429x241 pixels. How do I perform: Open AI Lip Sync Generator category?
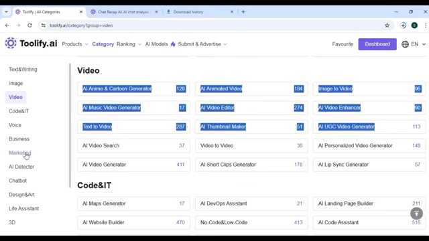(x=369, y=165)
